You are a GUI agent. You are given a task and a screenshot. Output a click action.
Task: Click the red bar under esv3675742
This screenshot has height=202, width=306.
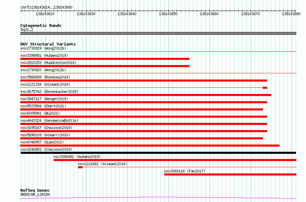point(146,95)
